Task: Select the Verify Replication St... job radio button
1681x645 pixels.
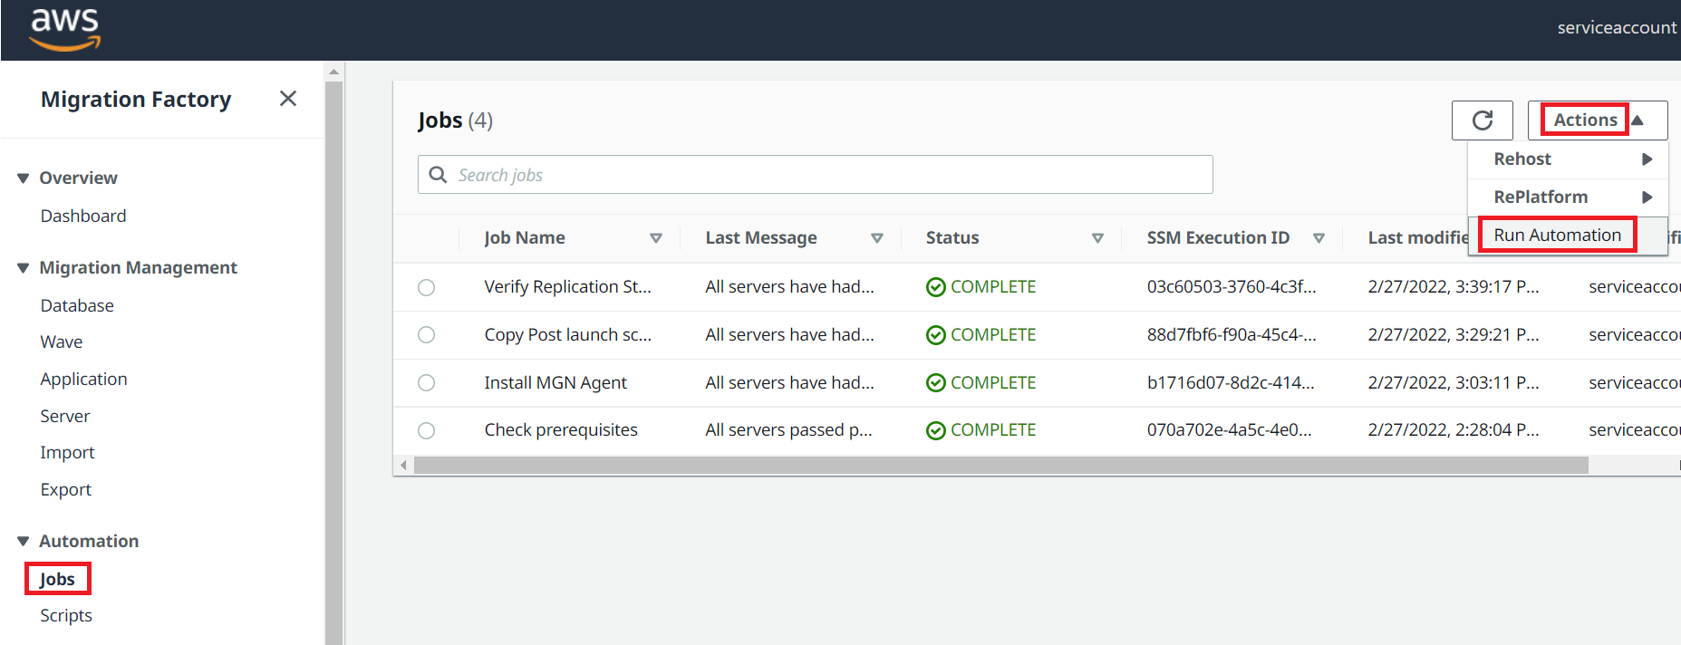Action: [x=426, y=287]
